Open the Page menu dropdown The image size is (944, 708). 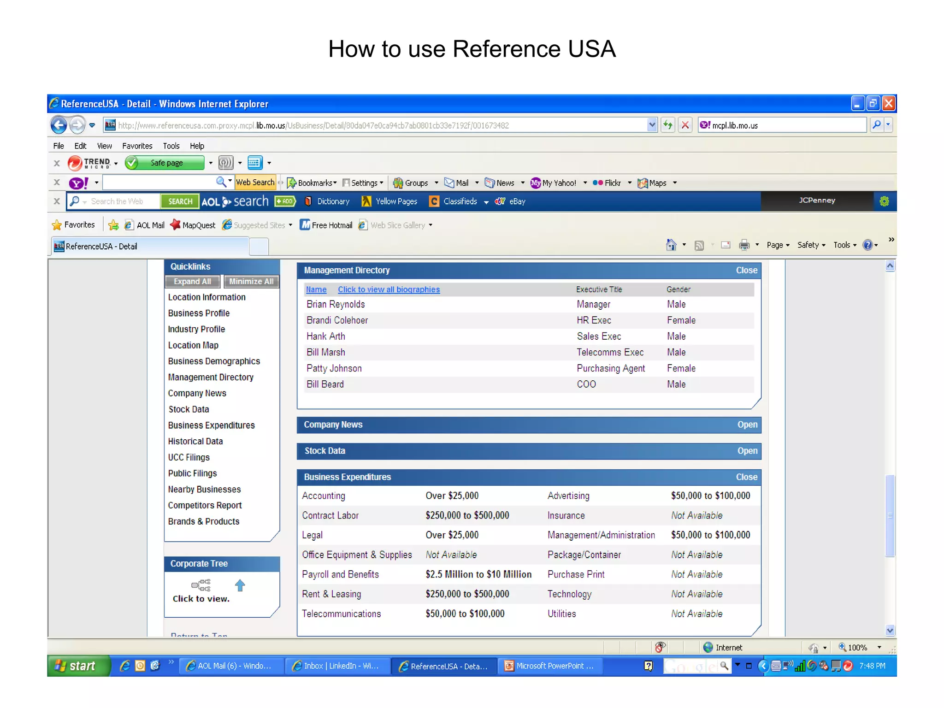778,245
